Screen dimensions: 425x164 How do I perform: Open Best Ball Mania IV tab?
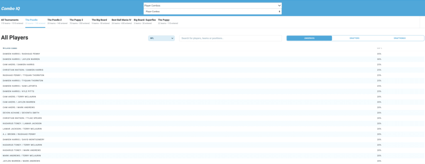pos(122,22)
